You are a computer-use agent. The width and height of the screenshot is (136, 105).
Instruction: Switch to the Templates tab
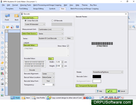click(10, 9)
